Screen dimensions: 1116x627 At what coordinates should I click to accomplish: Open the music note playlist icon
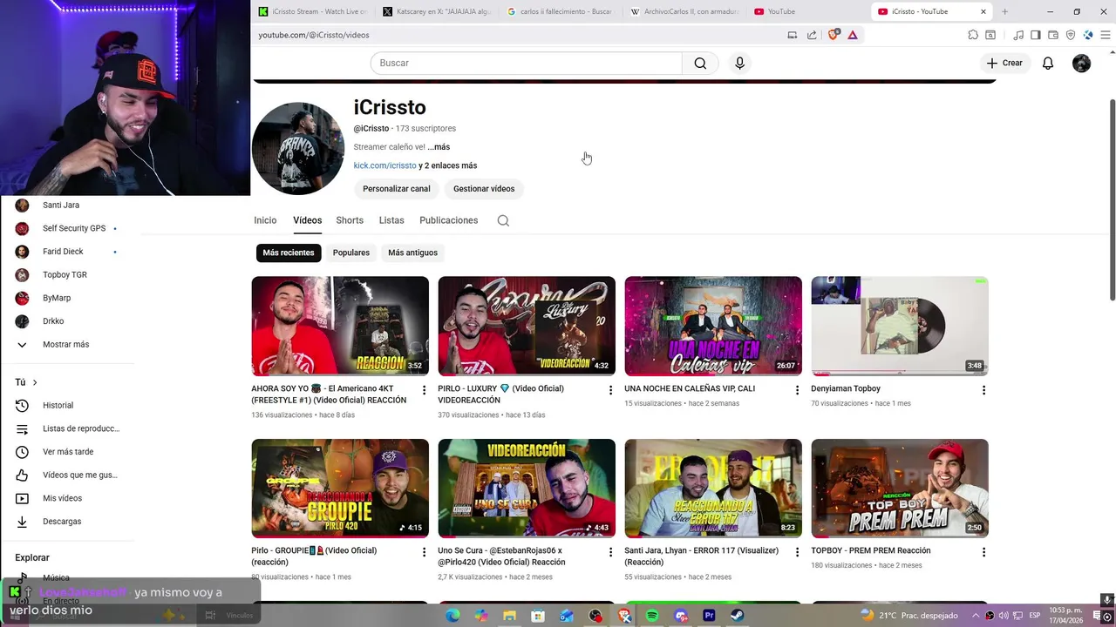(x=1018, y=35)
